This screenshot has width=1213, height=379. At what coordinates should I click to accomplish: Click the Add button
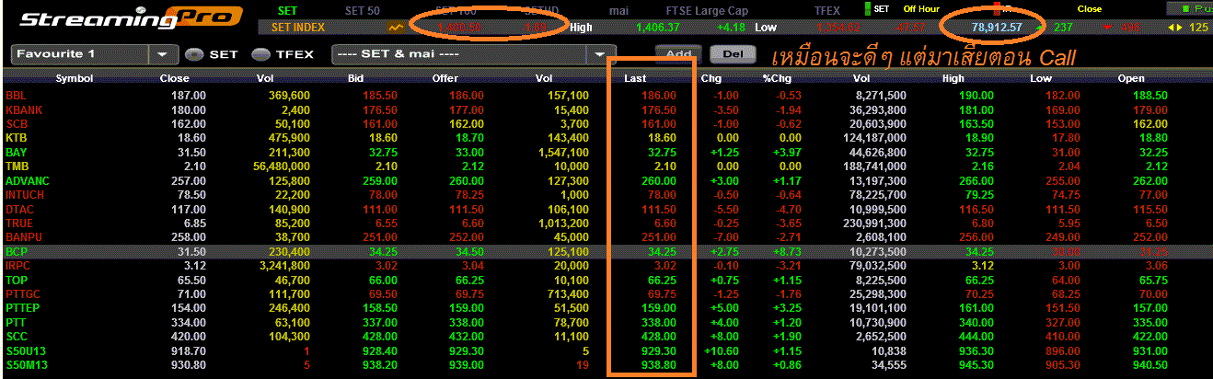coord(678,53)
